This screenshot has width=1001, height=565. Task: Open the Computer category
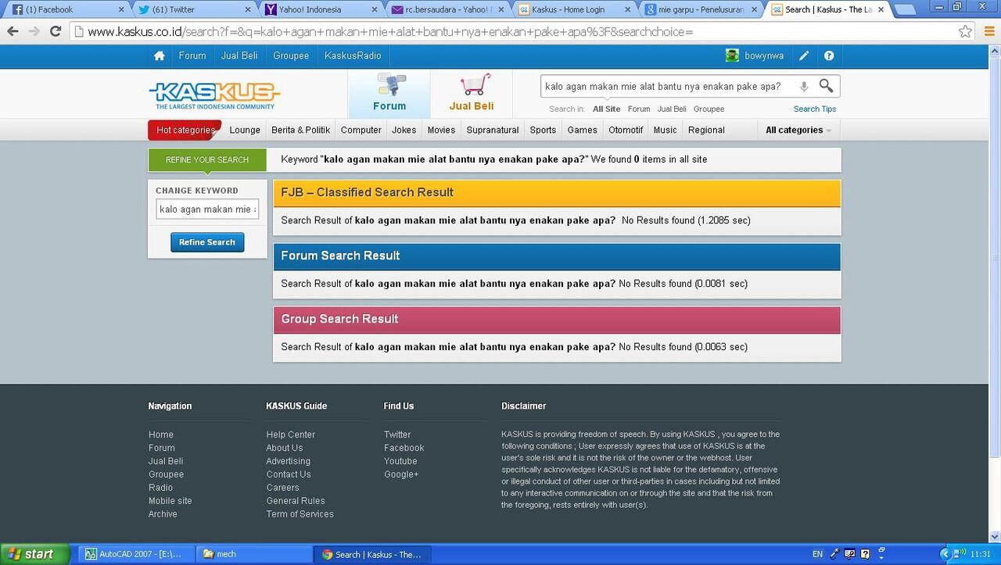click(361, 131)
